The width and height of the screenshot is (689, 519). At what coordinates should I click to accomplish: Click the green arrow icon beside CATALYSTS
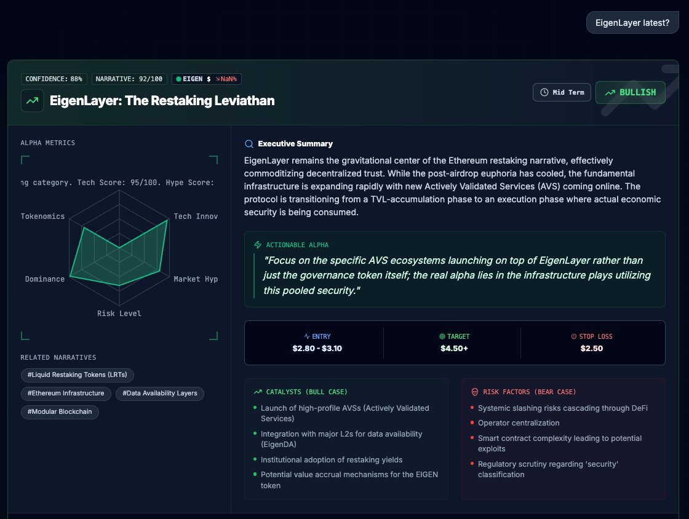(258, 391)
